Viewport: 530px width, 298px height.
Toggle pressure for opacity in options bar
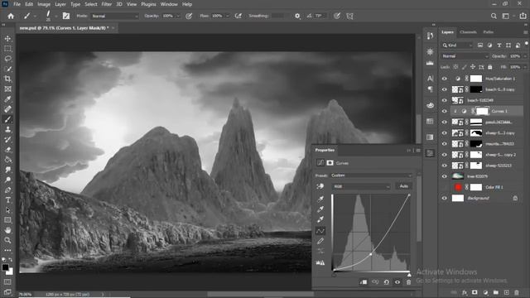[x=189, y=16]
